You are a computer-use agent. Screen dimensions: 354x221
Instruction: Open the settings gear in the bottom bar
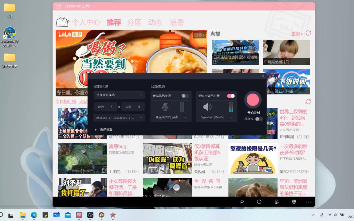(x=294, y=202)
